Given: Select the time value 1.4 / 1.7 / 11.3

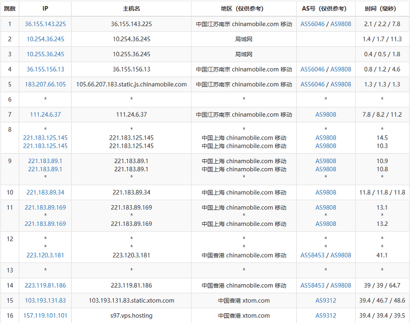Looking at the screenshot, I should [382, 39].
